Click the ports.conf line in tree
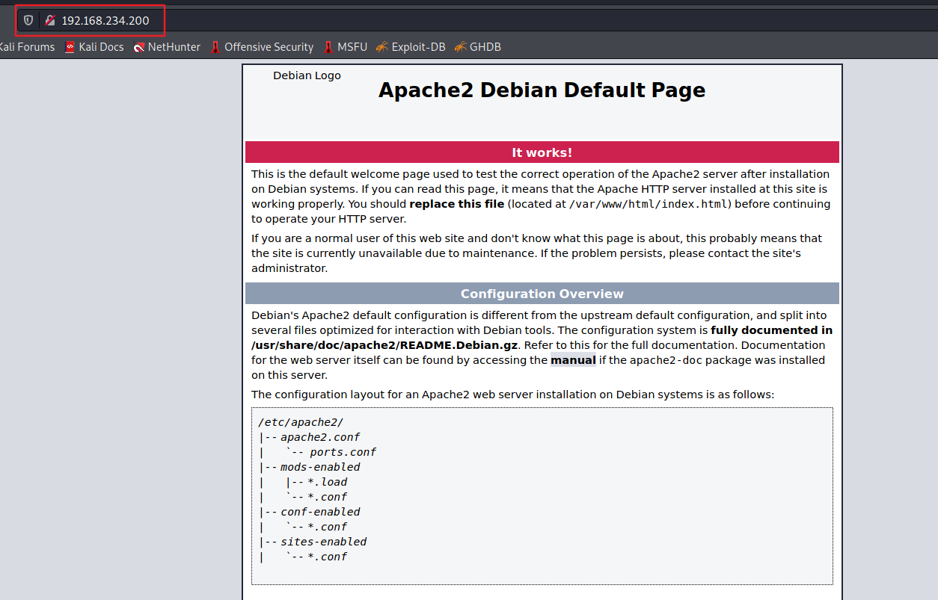Screen dimensions: 938x600 (x=343, y=452)
